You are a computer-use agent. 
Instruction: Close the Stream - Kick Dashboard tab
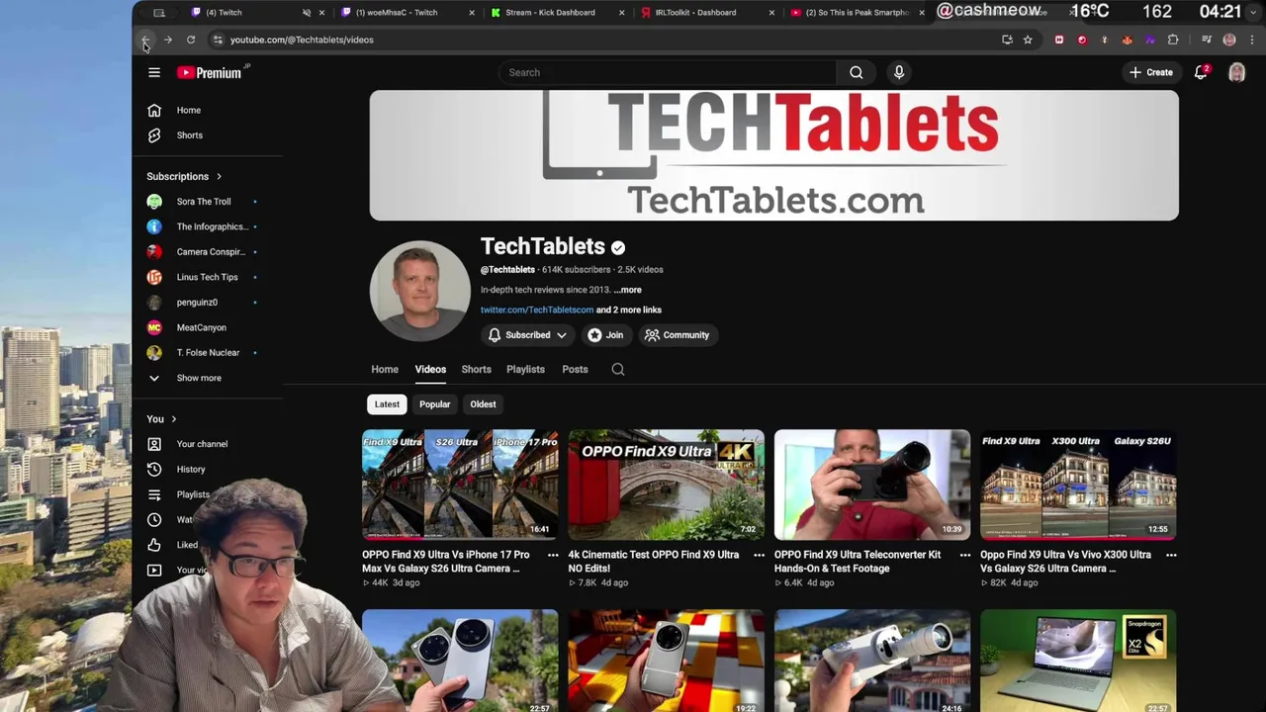[x=621, y=13]
